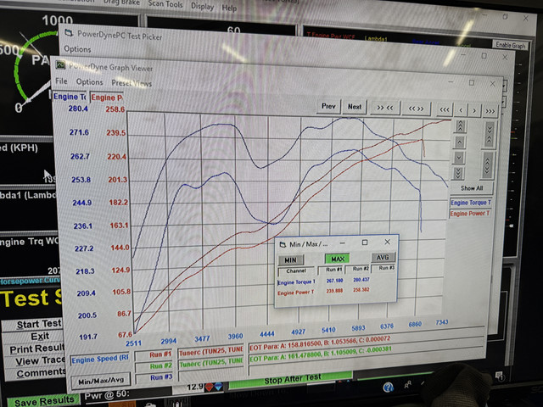Click the Min/Max/Avg button at bottom
This screenshot has width=543, height=407.
[101, 381]
